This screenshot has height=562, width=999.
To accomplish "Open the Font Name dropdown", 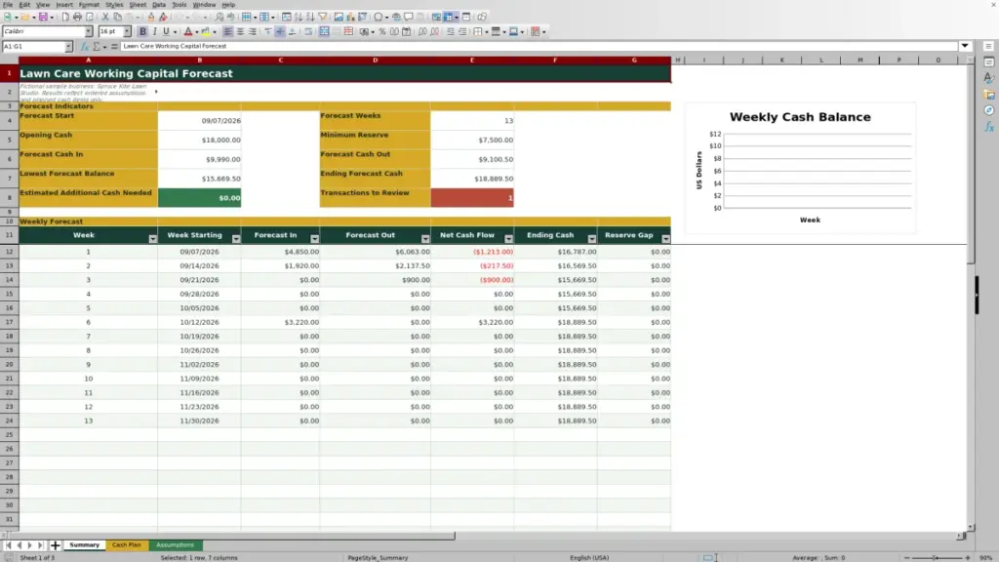I will point(89,31).
